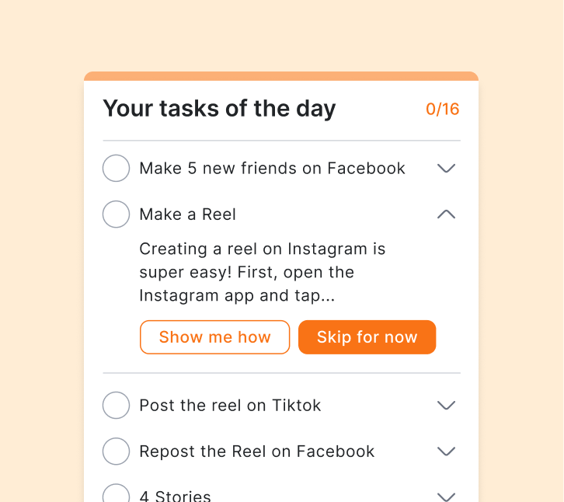
Task: Click the 0/16 progress counter
Action: click(442, 110)
